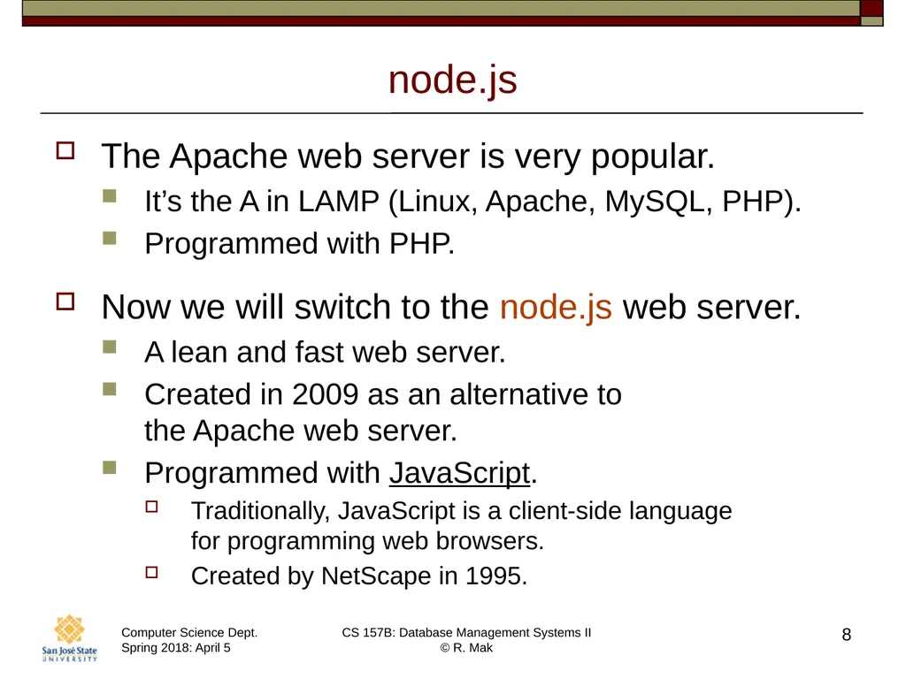This screenshot has height=679, width=906.
Task: Click the line 'It's the A in LAMP'
Action: pos(262,202)
